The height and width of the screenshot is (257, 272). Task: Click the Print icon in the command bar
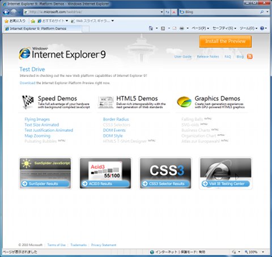(x=182, y=28)
